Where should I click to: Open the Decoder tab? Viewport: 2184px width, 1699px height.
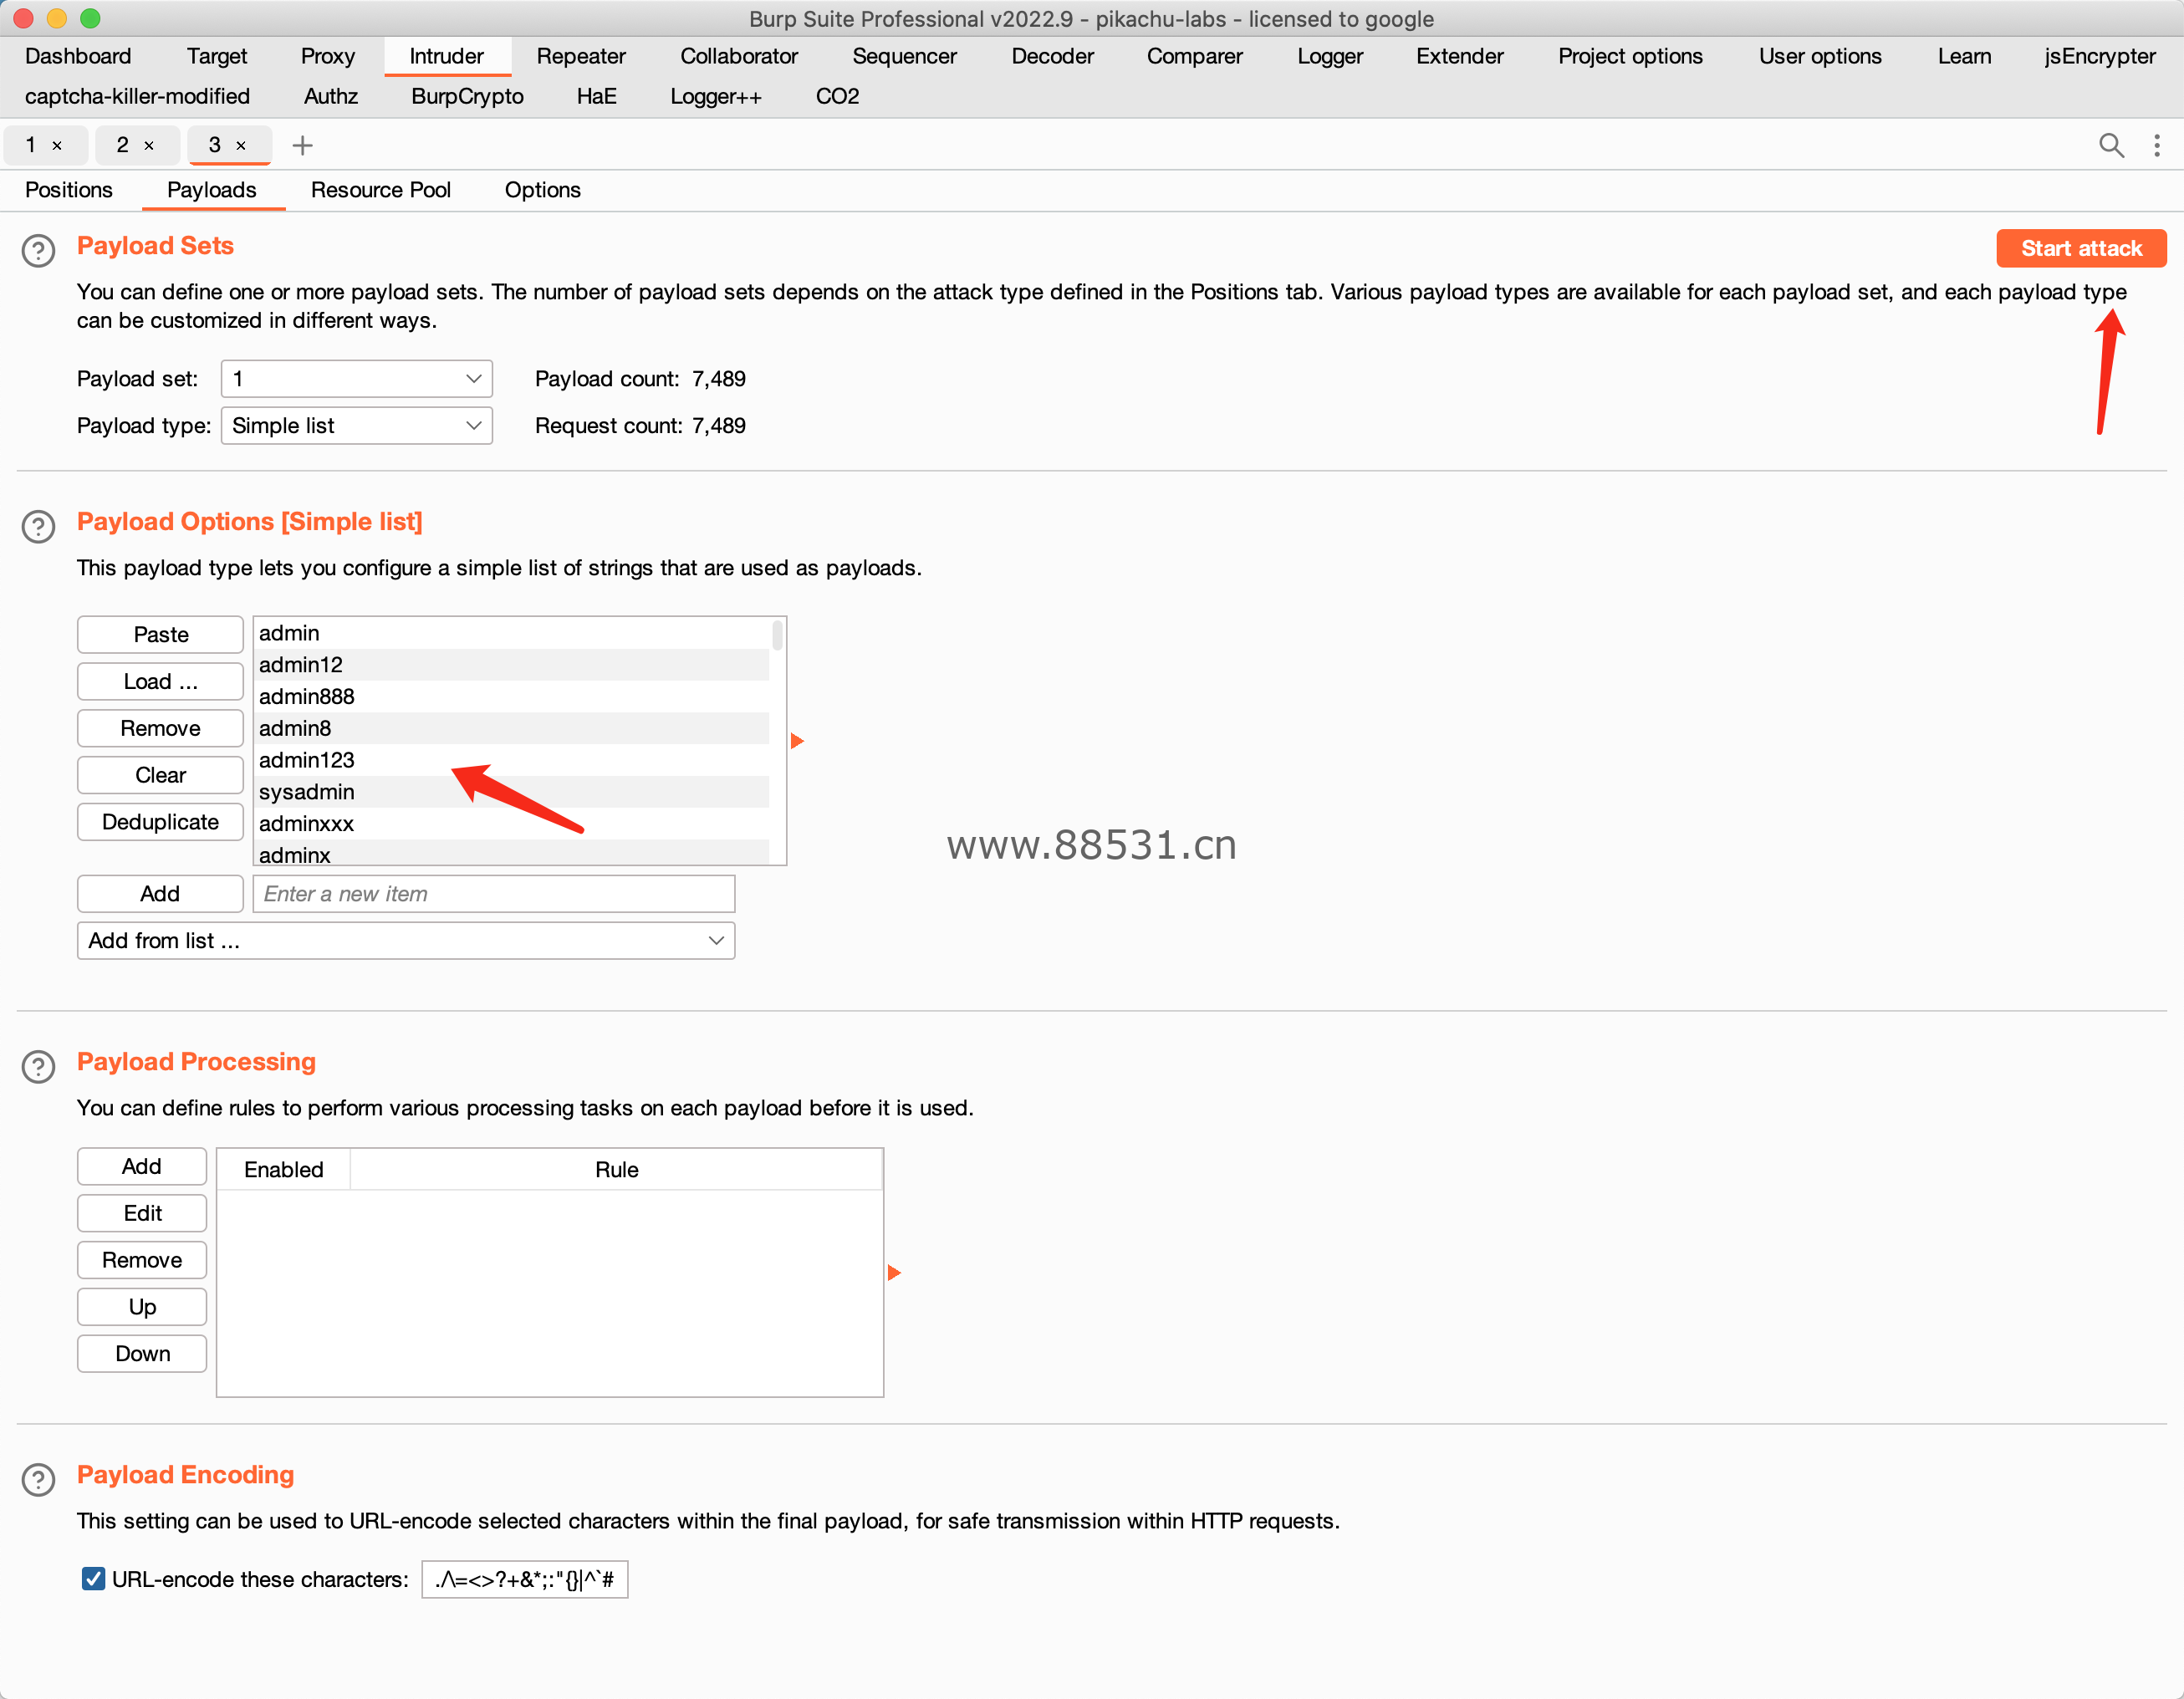point(1053,56)
